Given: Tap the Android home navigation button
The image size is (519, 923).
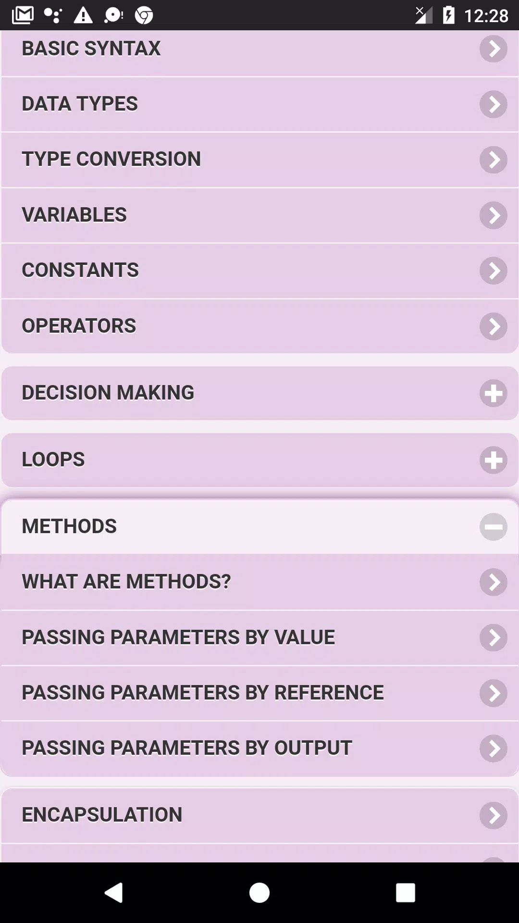Looking at the screenshot, I should [x=259, y=893].
